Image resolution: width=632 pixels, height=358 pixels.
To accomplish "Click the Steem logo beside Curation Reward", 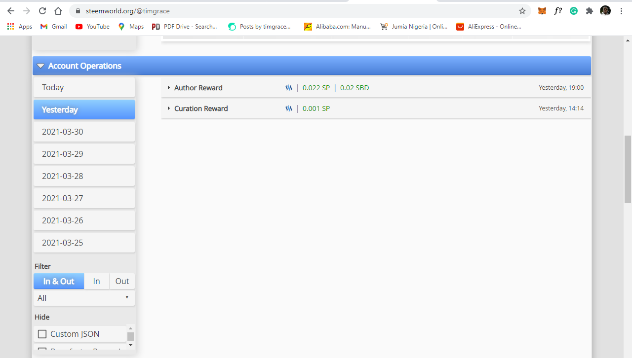I will point(289,108).
